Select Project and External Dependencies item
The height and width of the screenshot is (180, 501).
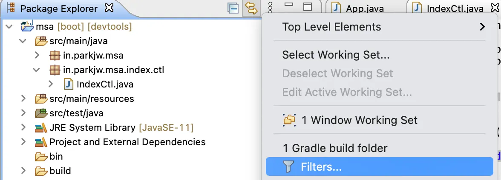[x=127, y=142]
